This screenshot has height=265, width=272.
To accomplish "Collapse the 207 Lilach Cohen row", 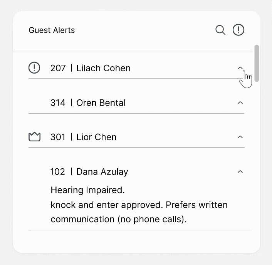I will click(x=240, y=68).
